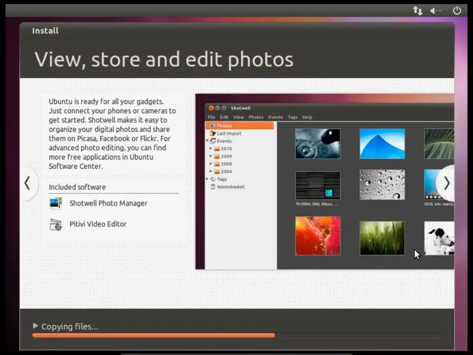Click the Last Import icon
Screen dimensions: 473x355
pos(213,133)
